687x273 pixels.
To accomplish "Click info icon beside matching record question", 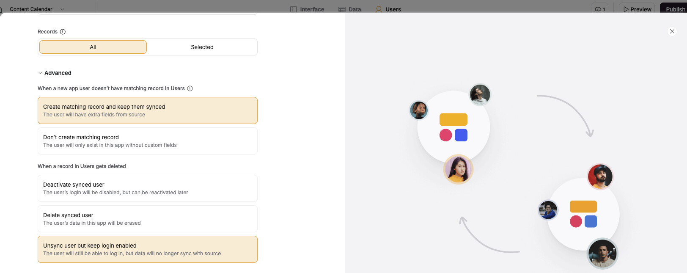I will (190, 88).
